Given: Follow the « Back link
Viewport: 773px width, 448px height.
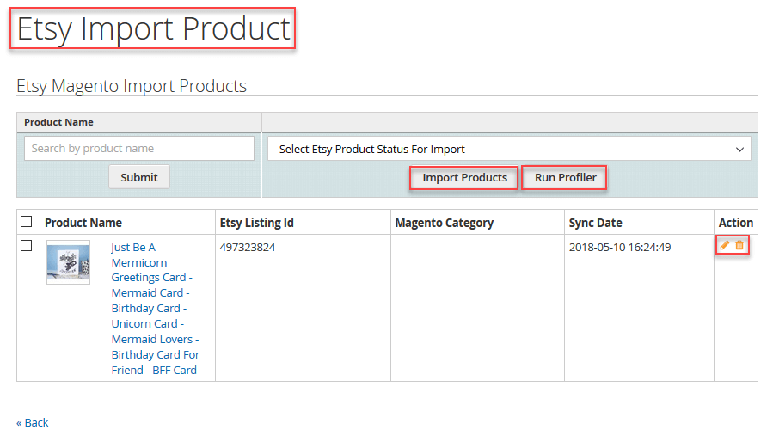Looking at the screenshot, I should tap(33, 423).
